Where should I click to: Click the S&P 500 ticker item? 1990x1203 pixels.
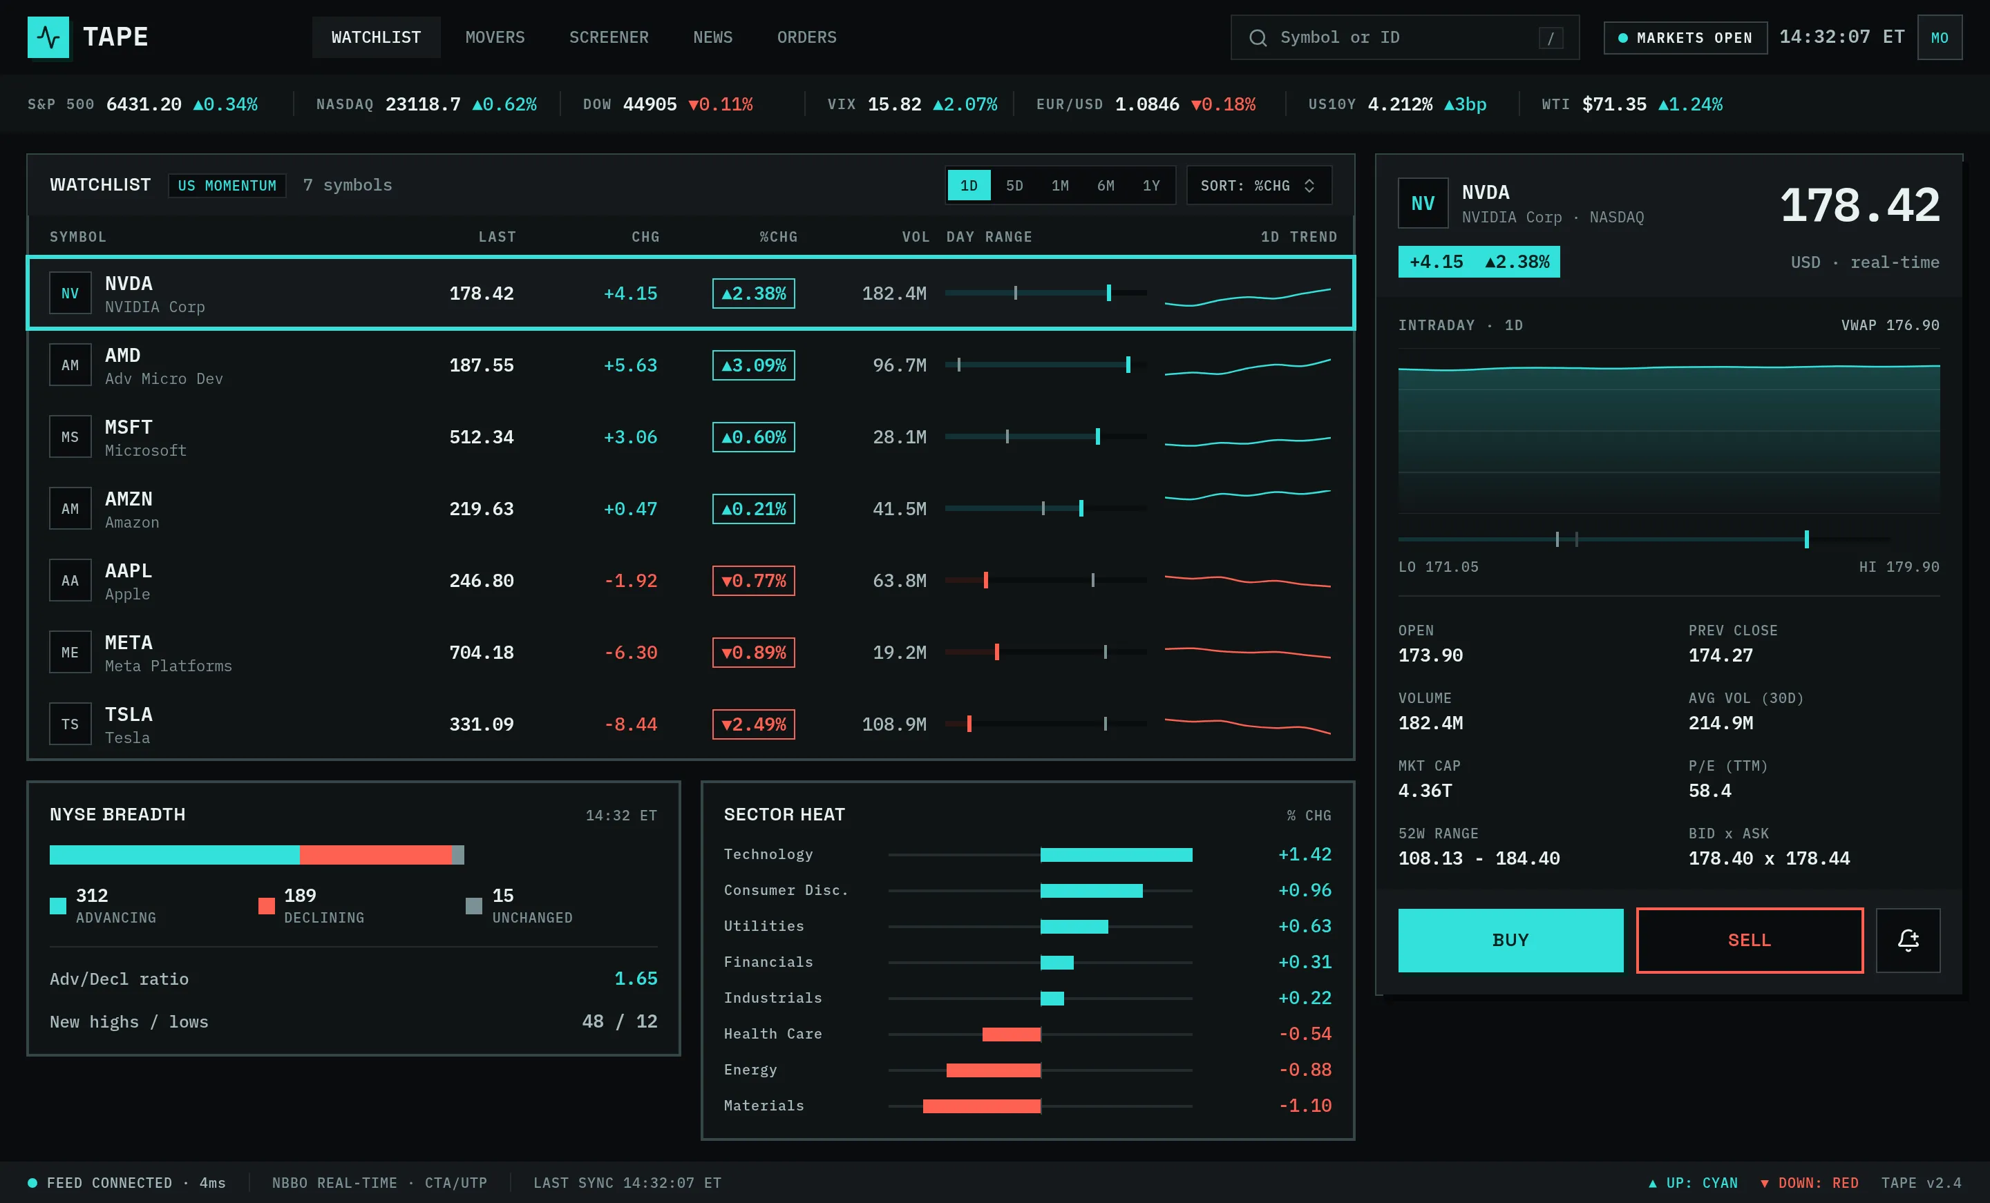tap(143, 104)
